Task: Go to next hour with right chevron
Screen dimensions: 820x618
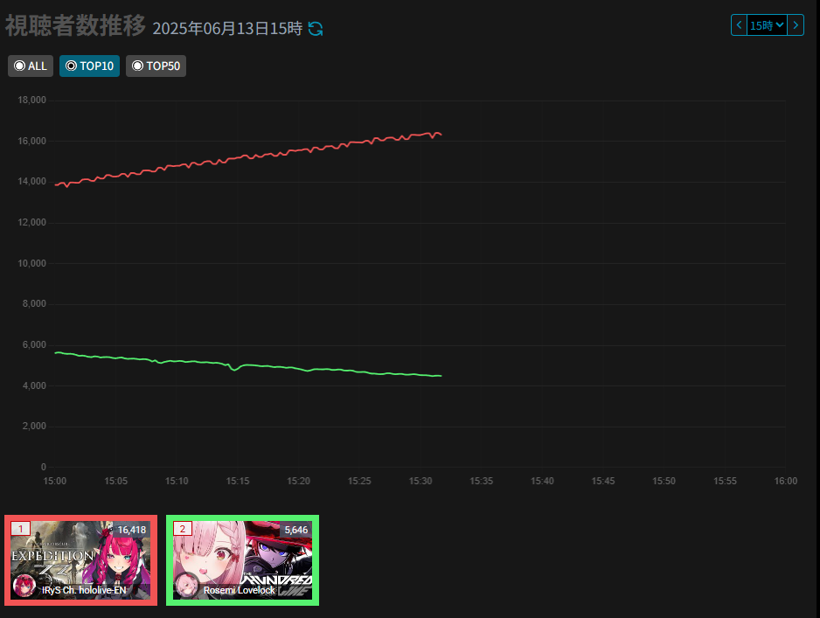Action: [796, 25]
